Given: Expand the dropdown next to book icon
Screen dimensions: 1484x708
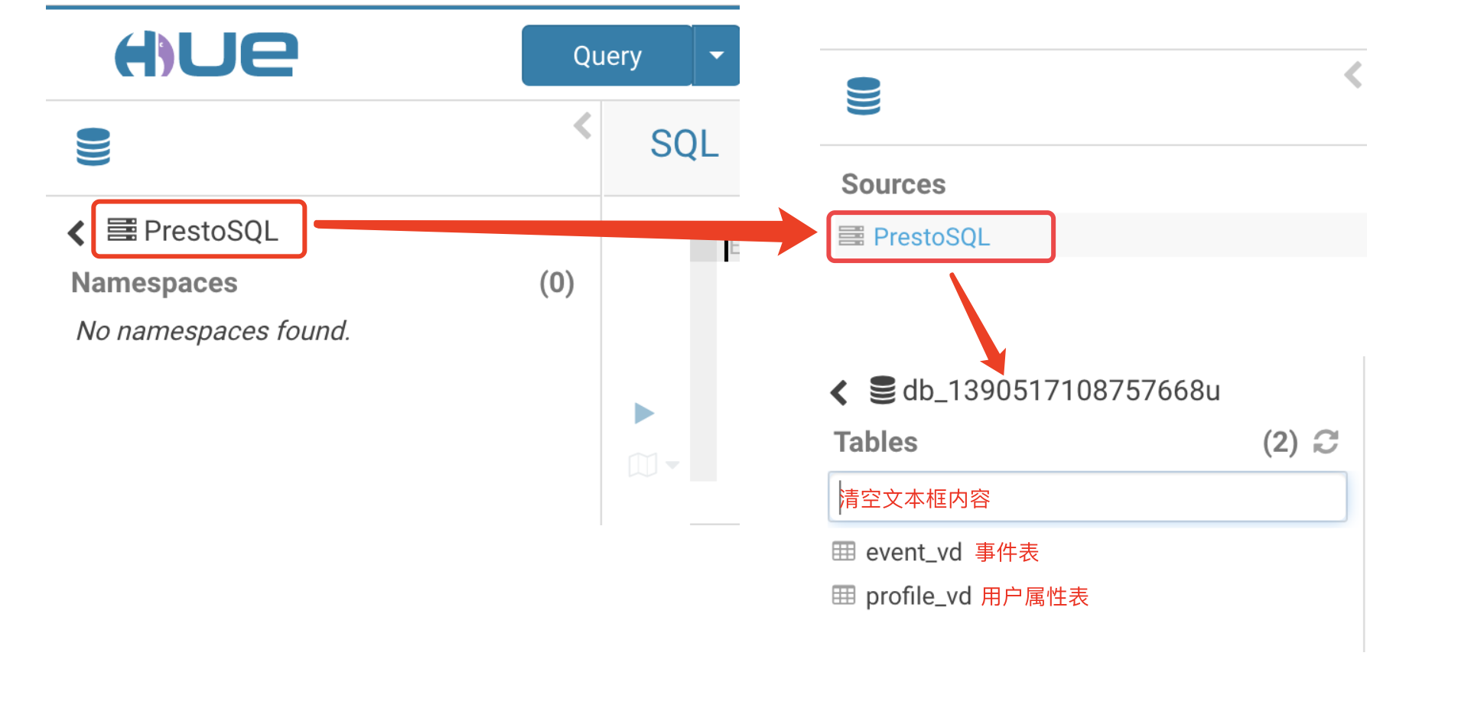Looking at the screenshot, I should (x=672, y=465).
